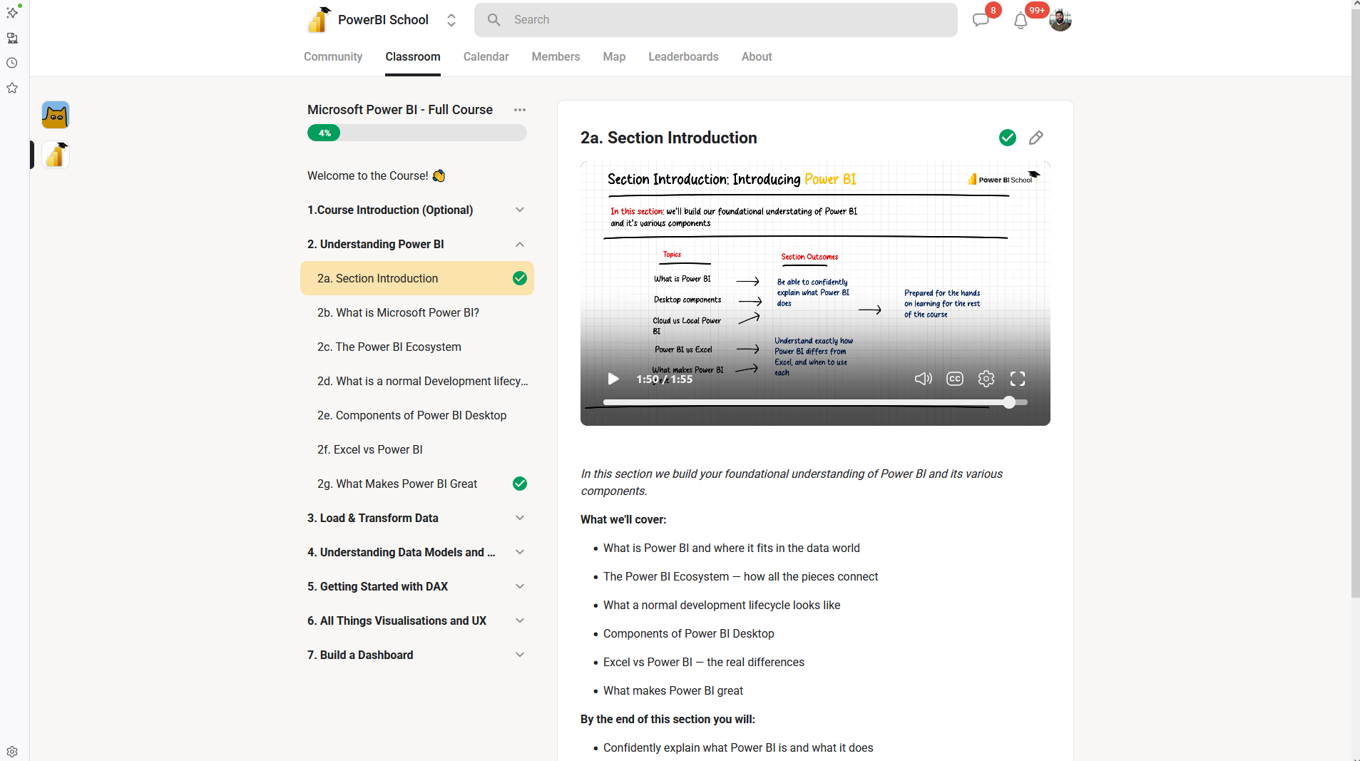Image resolution: width=1360 pixels, height=761 pixels.
Task: Collapse 2. Understanding Power BI chevron
Action: coord(520,244)
